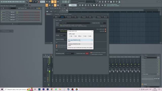This screenshot has height=91, width=162.
Task: Click the plus add-channel button in Channel rack
Action: click(x=13, y=24)
